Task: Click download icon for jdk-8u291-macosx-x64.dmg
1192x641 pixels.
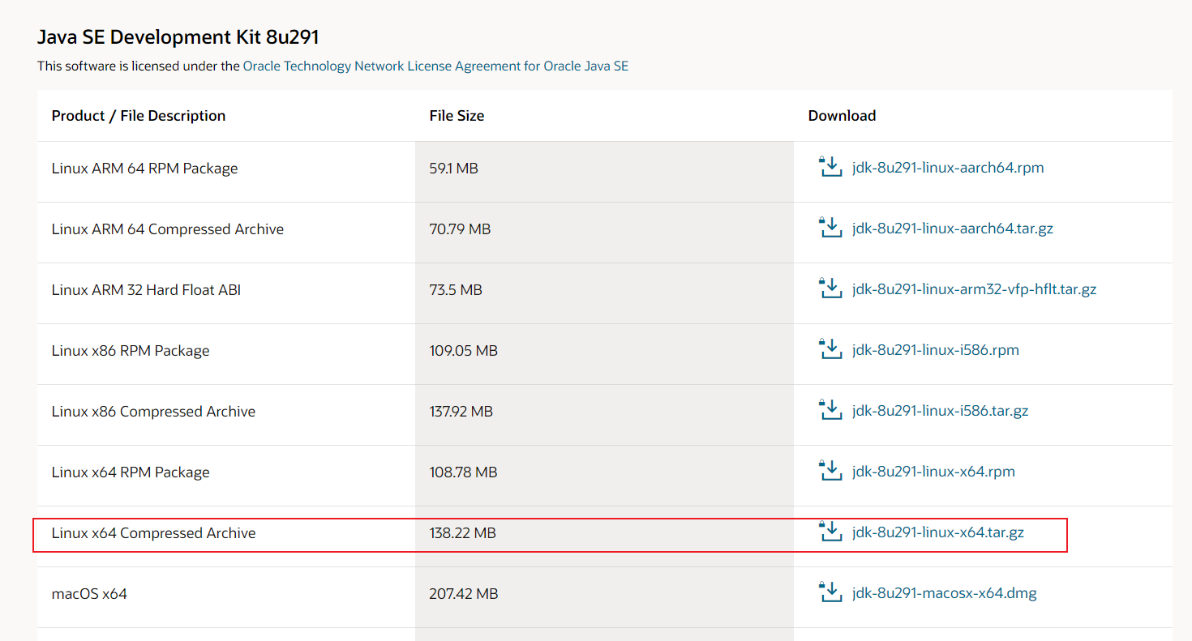Action: (x=830, y=592)
